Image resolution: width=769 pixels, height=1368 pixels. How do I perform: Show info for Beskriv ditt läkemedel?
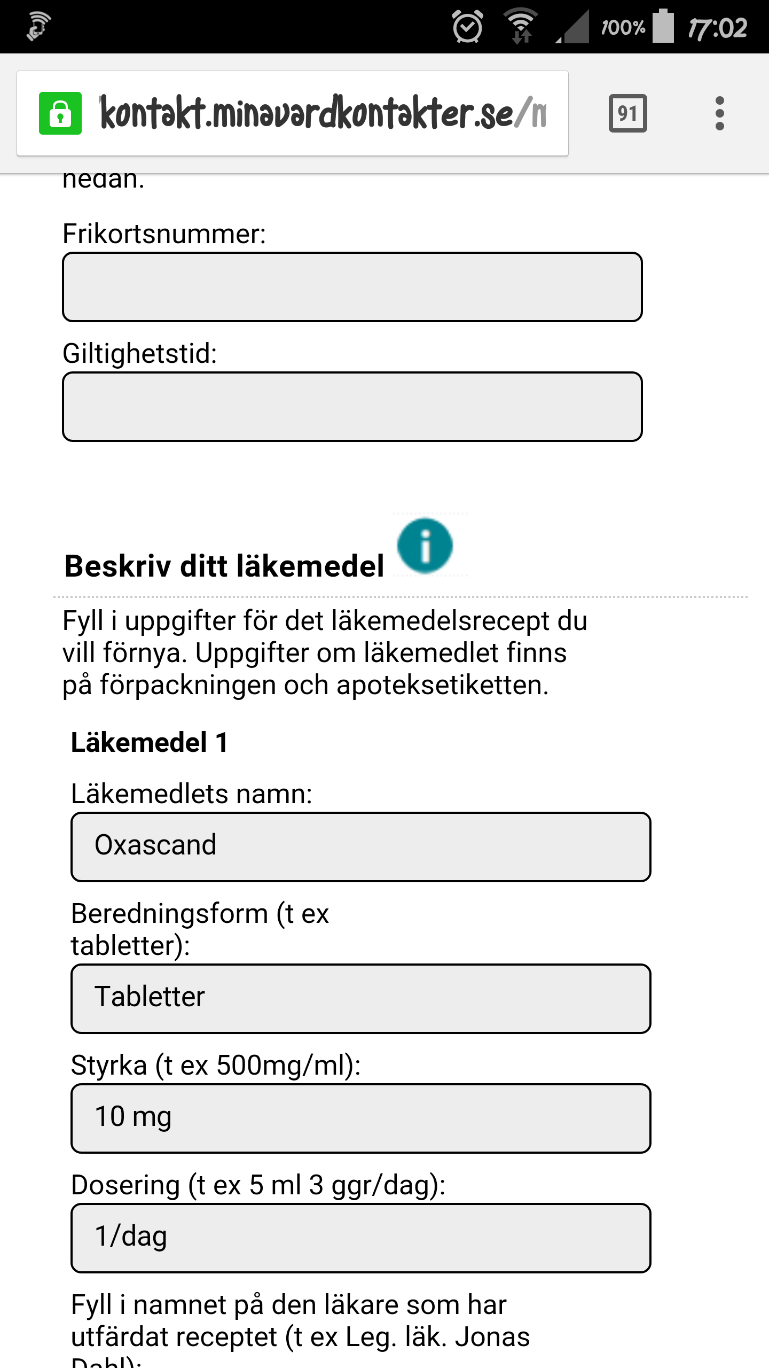(x=425, y=546)
